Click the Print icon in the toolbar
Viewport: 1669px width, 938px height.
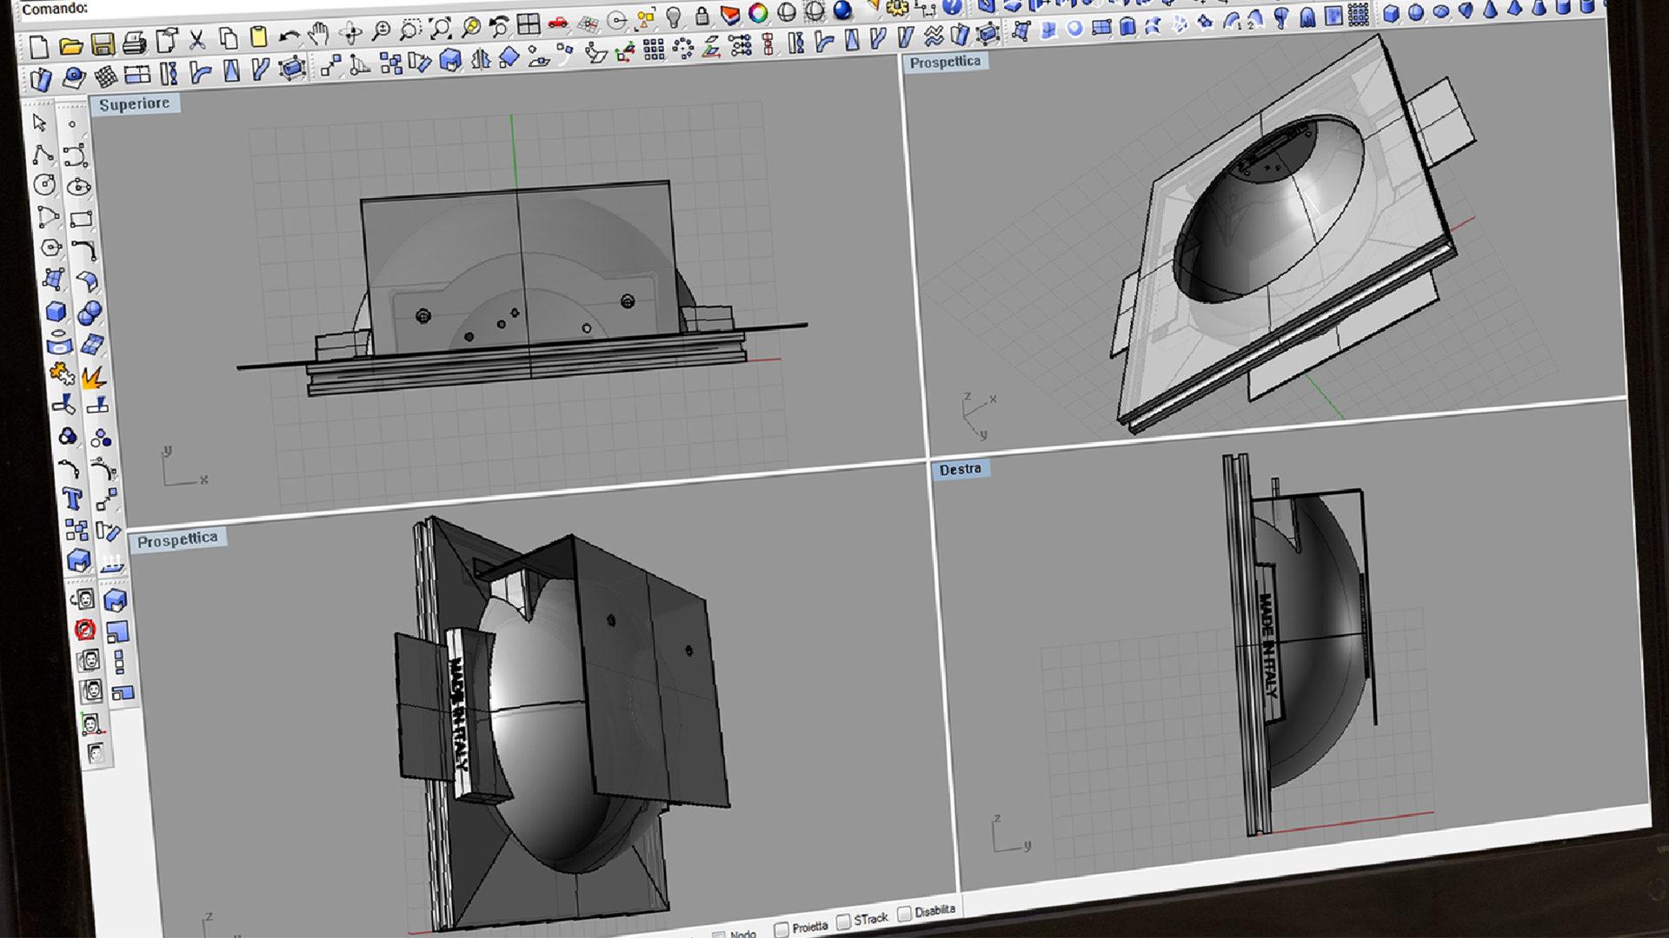click(134, 43)
